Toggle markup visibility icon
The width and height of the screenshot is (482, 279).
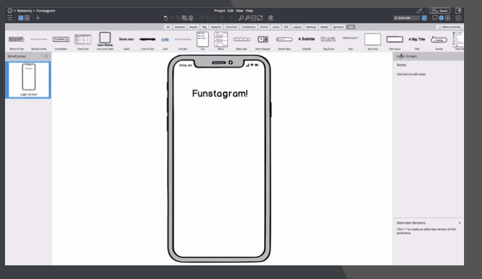(270, 18)
